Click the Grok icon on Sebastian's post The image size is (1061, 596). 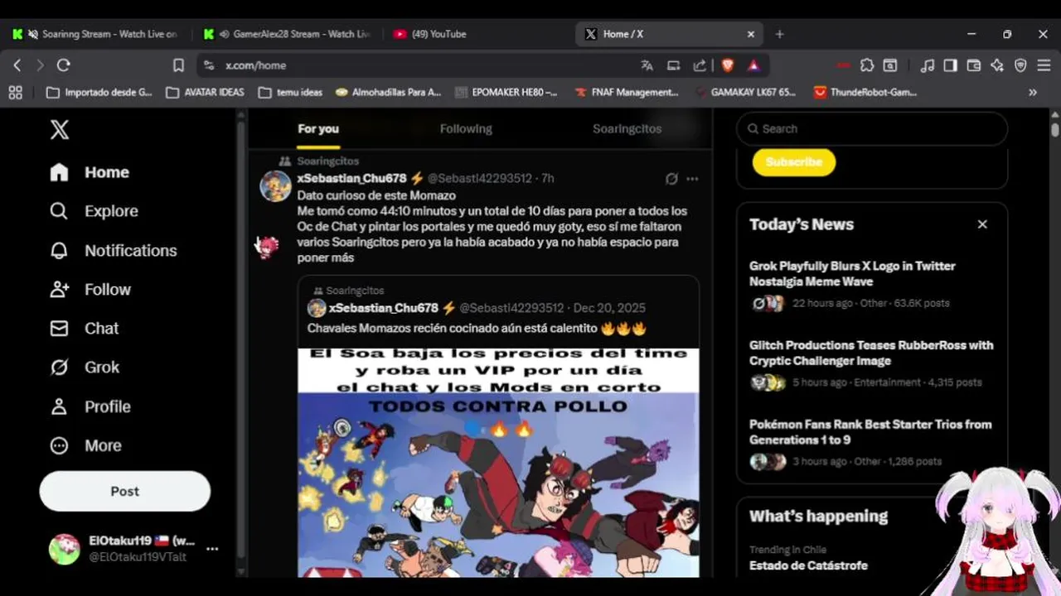coord(671,178)
